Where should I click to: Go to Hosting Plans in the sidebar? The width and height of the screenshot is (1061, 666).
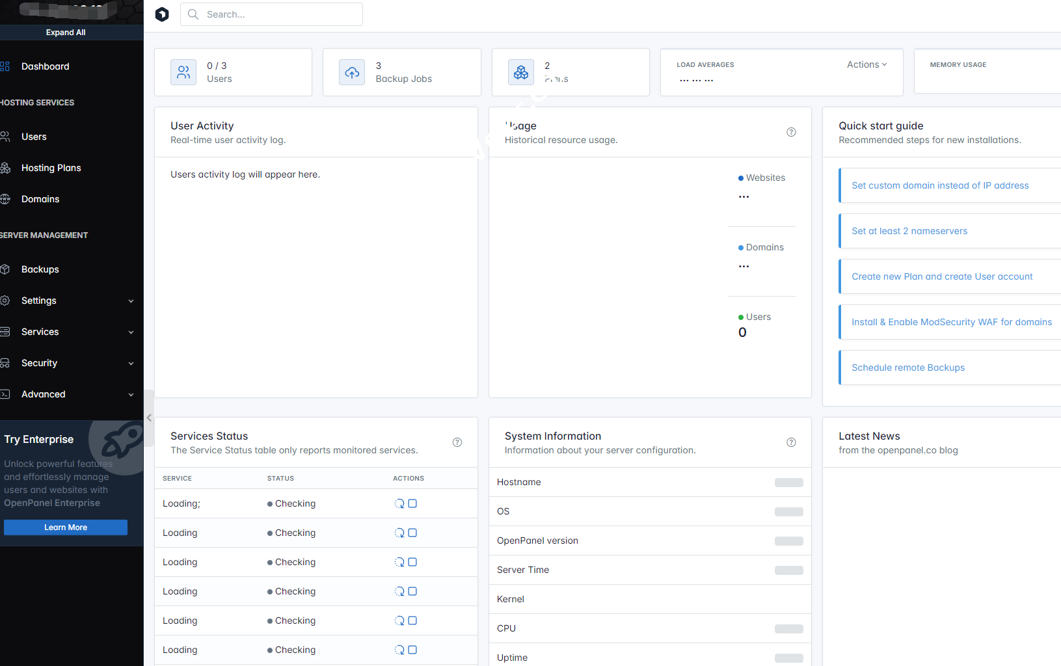tap(51, 168)
